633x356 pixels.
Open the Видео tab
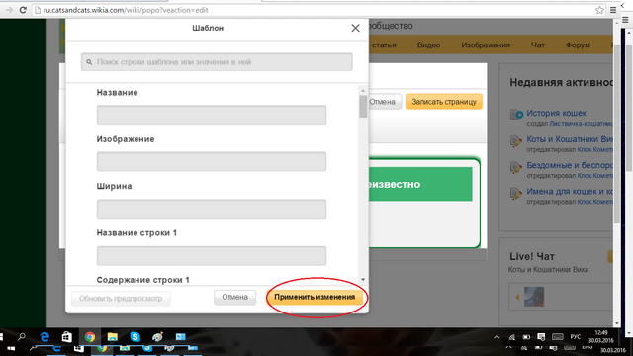428,44
